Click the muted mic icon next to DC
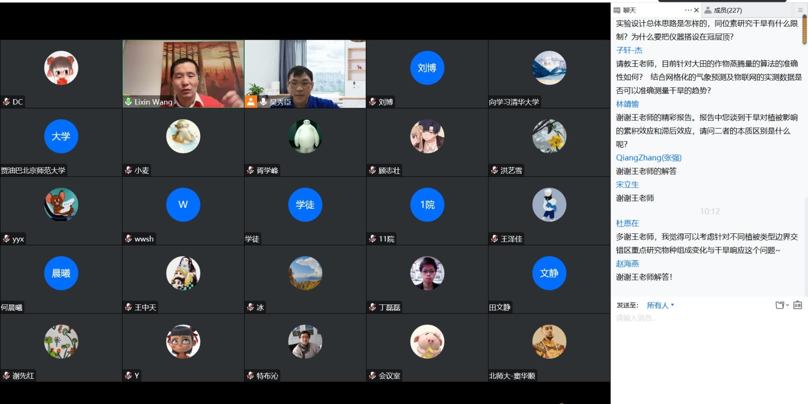 (x=6, y=102)
